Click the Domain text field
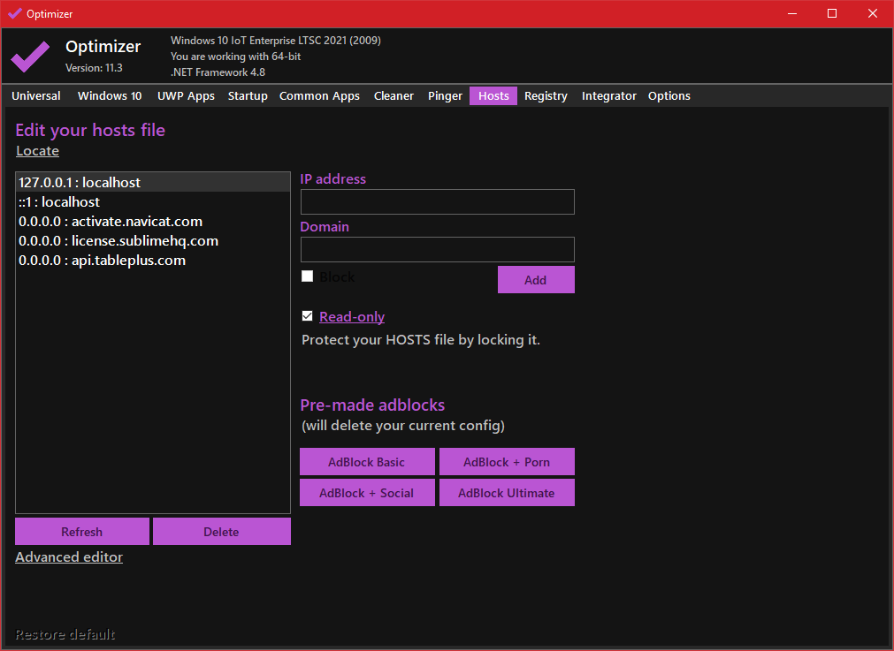Viewport: 894px width, 651px height. tap(437, 249)
